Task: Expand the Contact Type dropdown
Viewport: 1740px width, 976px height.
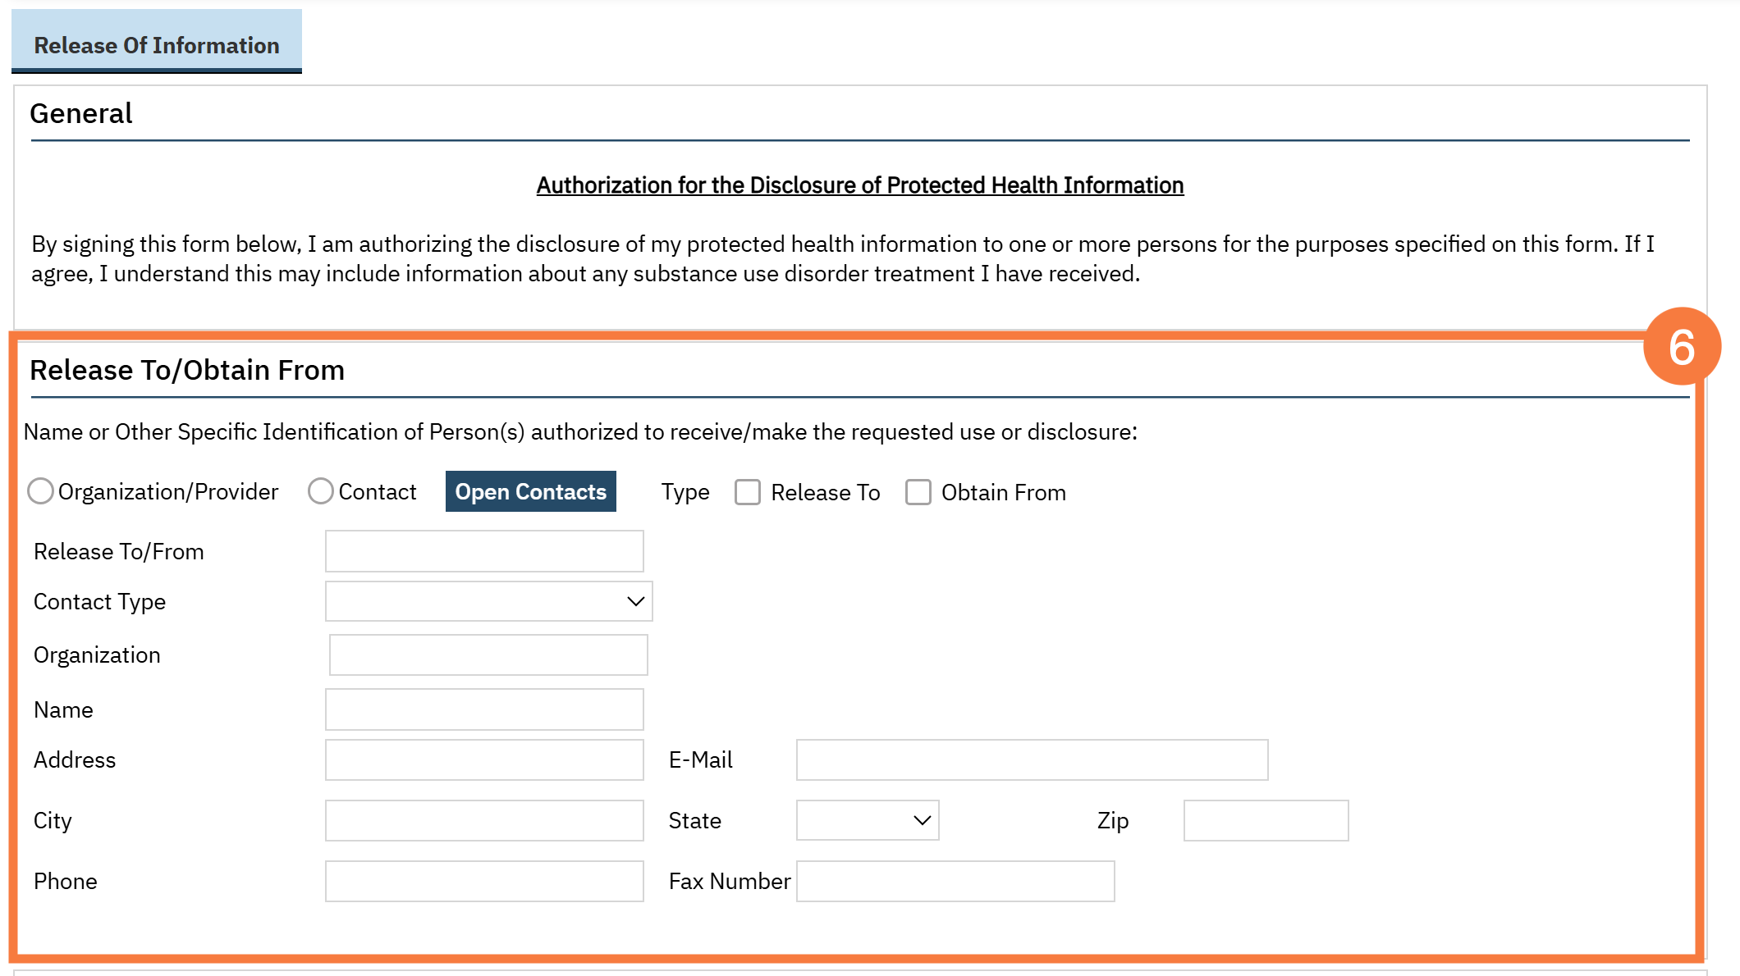Action: [x=489, y=601]
